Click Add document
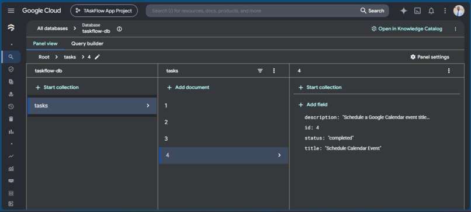 click(188, 88)
